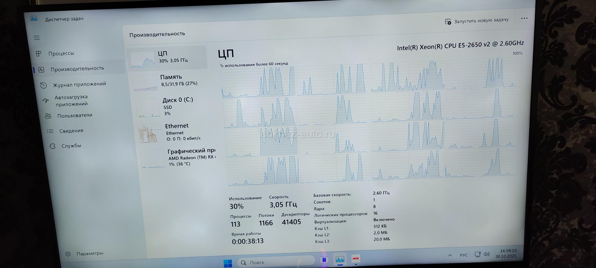Select the Журнал приложений history icon
The height and width of the screenshot is (268, 596).
coord(44,85)
